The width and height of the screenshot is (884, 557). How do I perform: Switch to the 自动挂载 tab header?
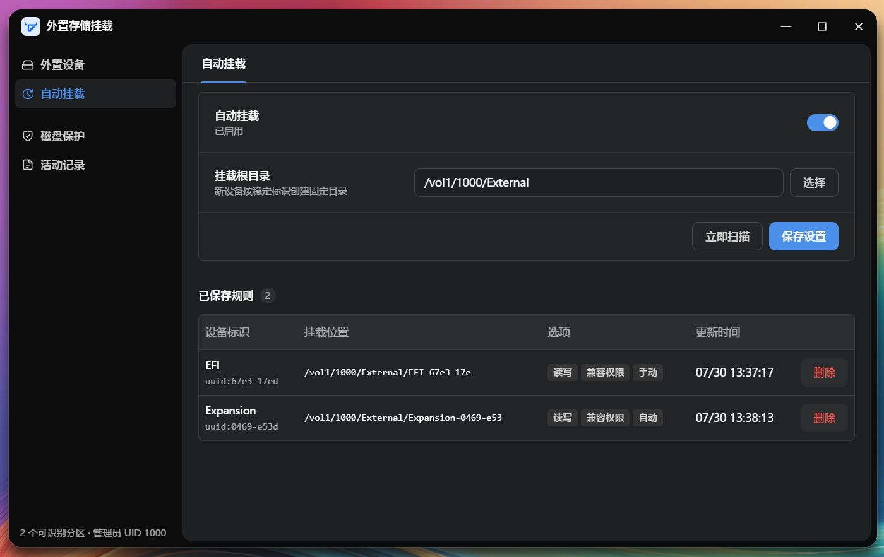click(x=224, y=64)
